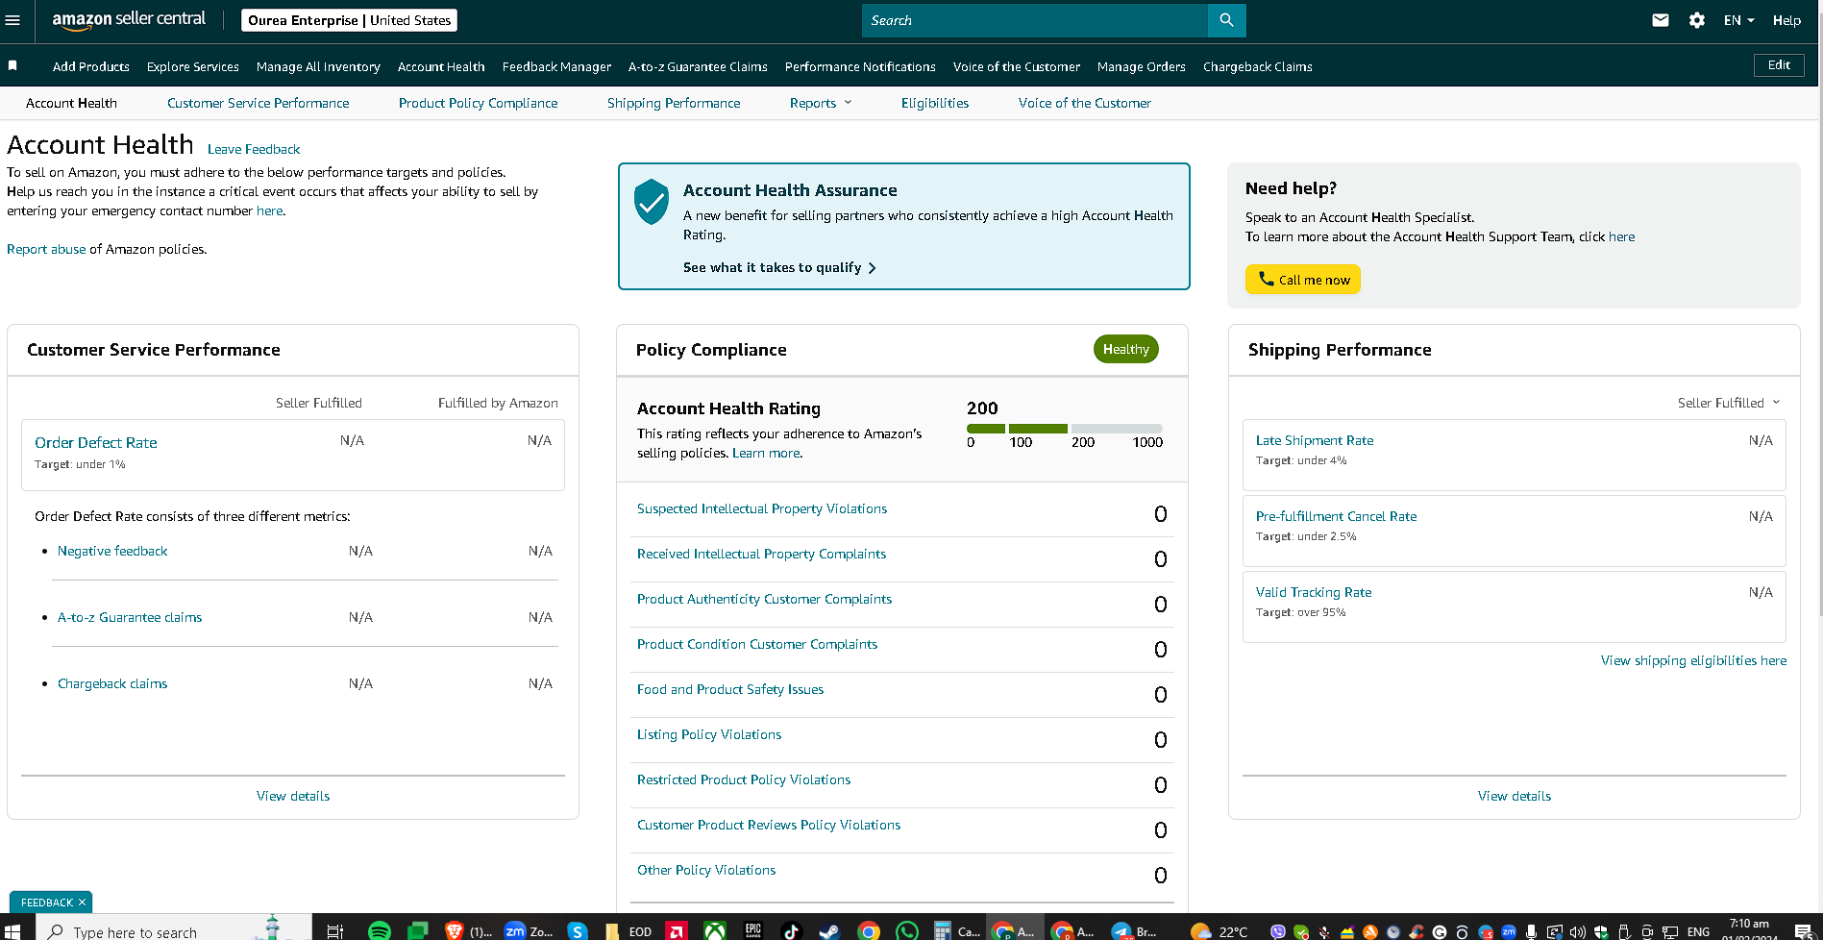Image resolution: width=1823 pixels, height=940 pixels.
Task: Open the Ourea Enterprise marketplace switcher
Action: [x=349, y=20]
